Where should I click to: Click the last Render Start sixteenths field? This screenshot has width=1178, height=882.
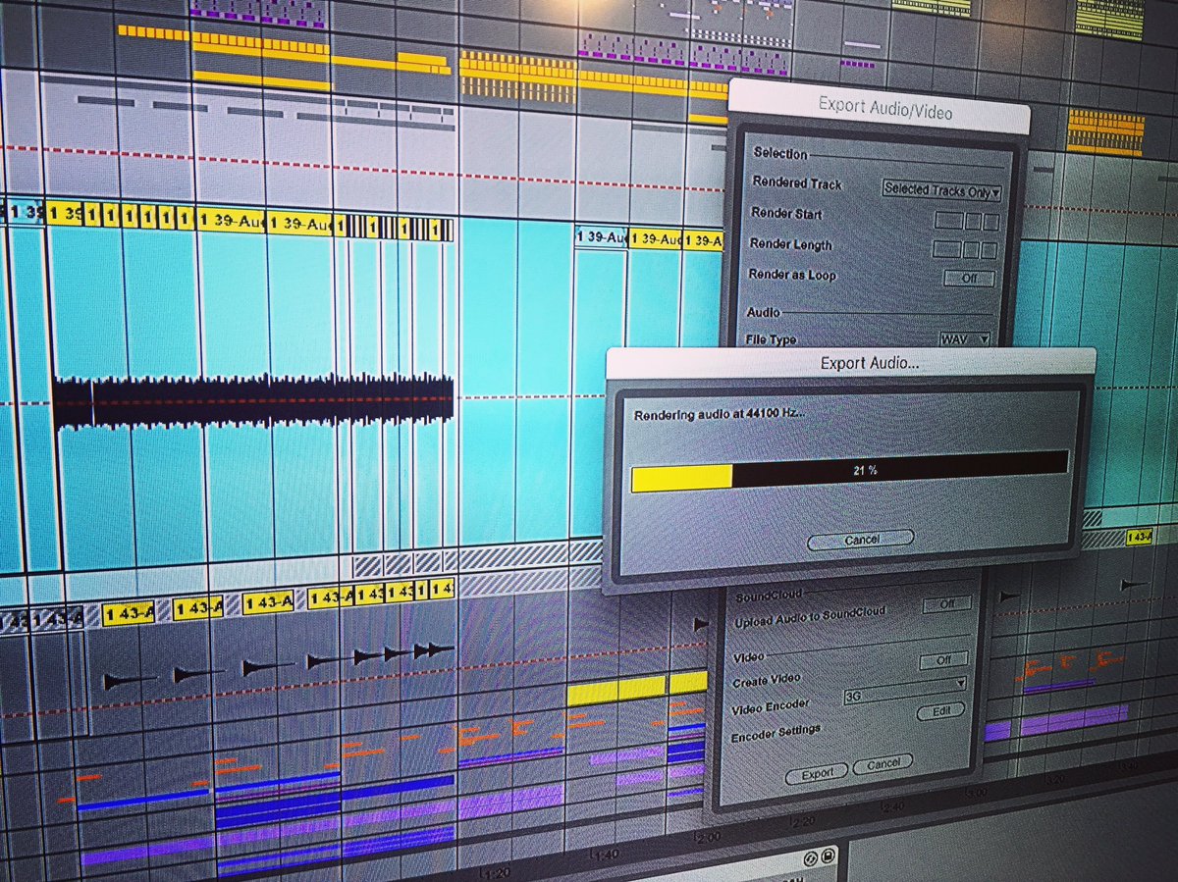coord(991,222)
